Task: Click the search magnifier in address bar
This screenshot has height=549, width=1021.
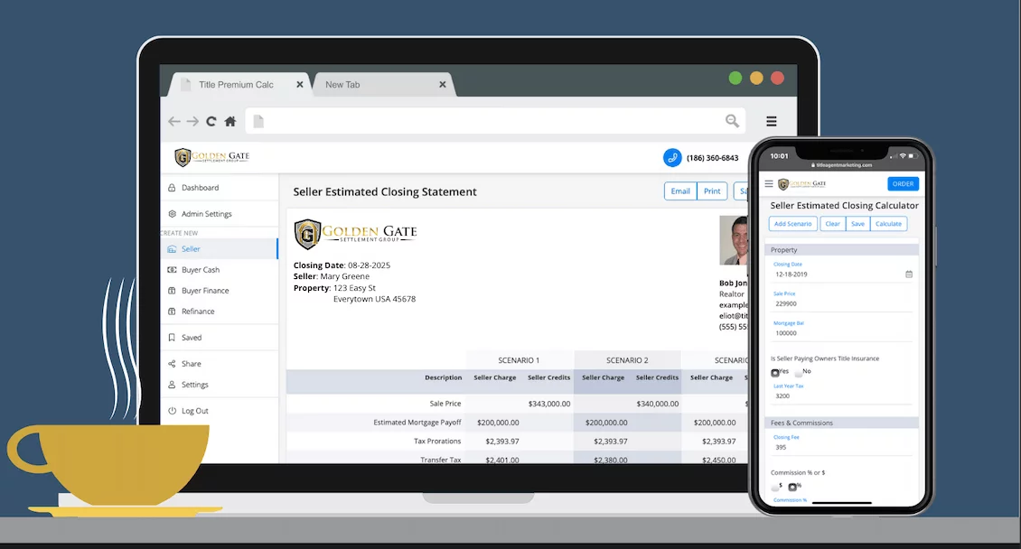Action: (732, 121)
